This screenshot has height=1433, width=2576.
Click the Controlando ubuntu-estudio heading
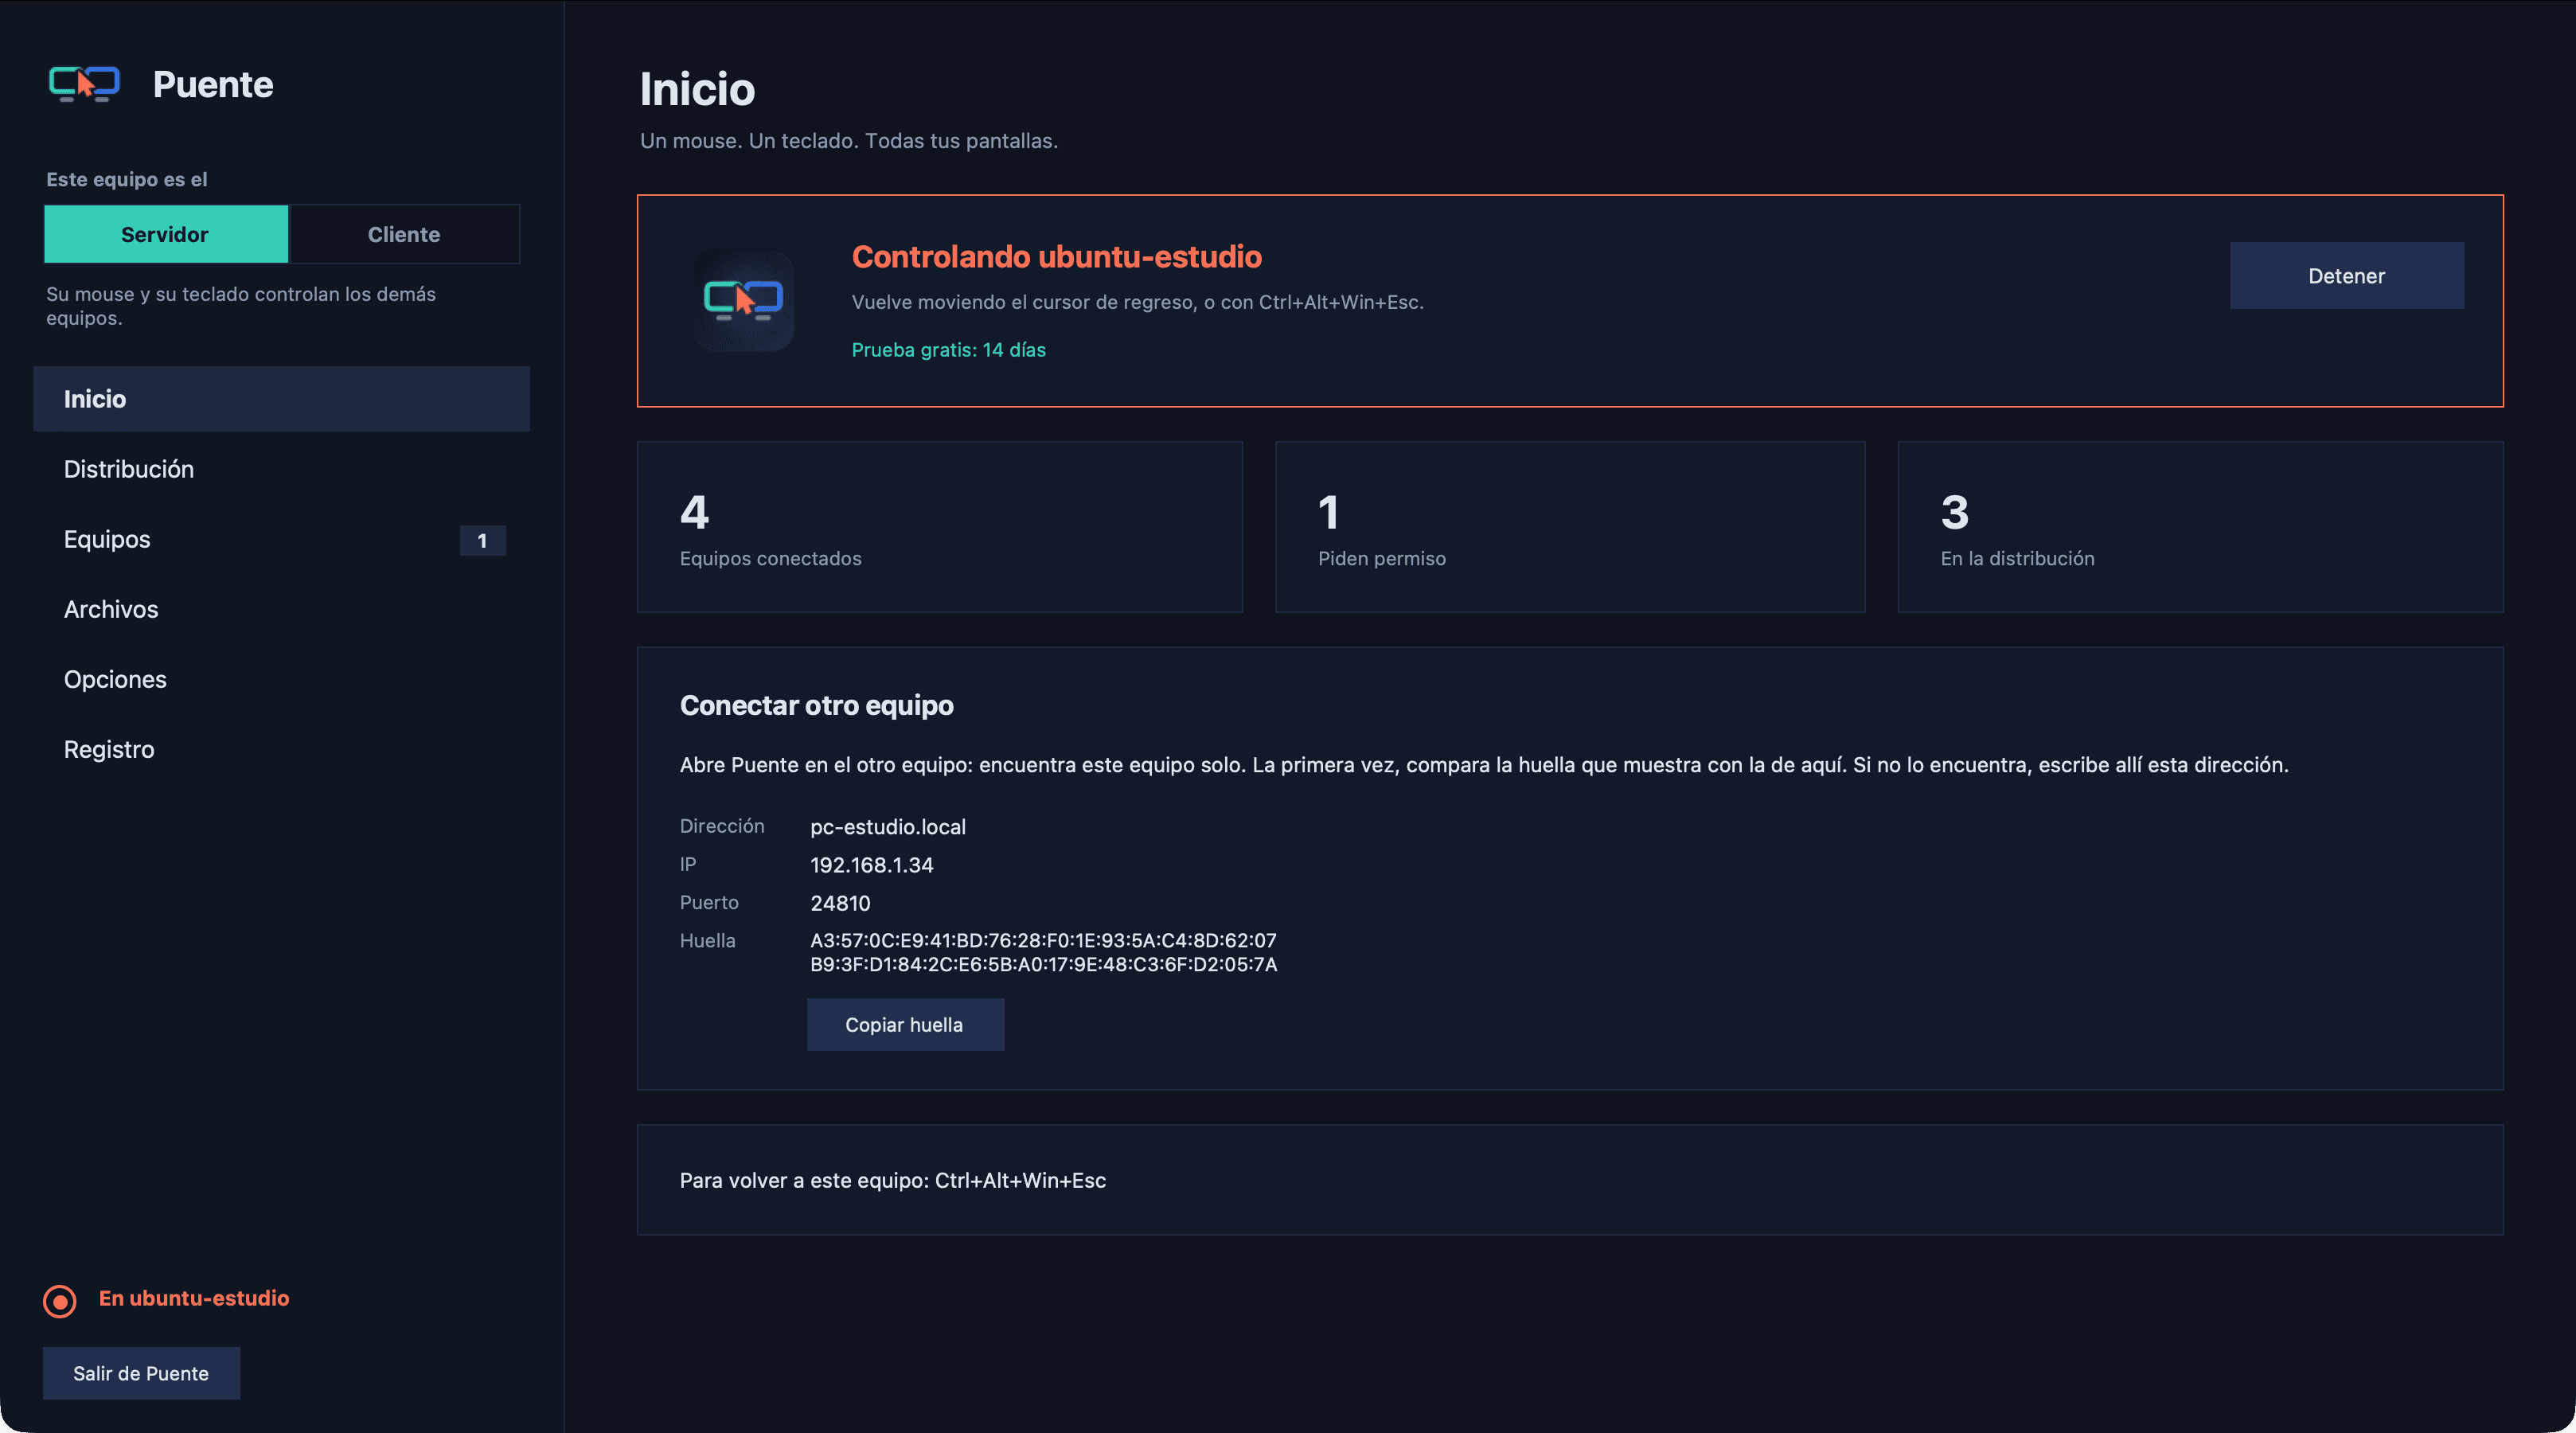coord(1057,257)
